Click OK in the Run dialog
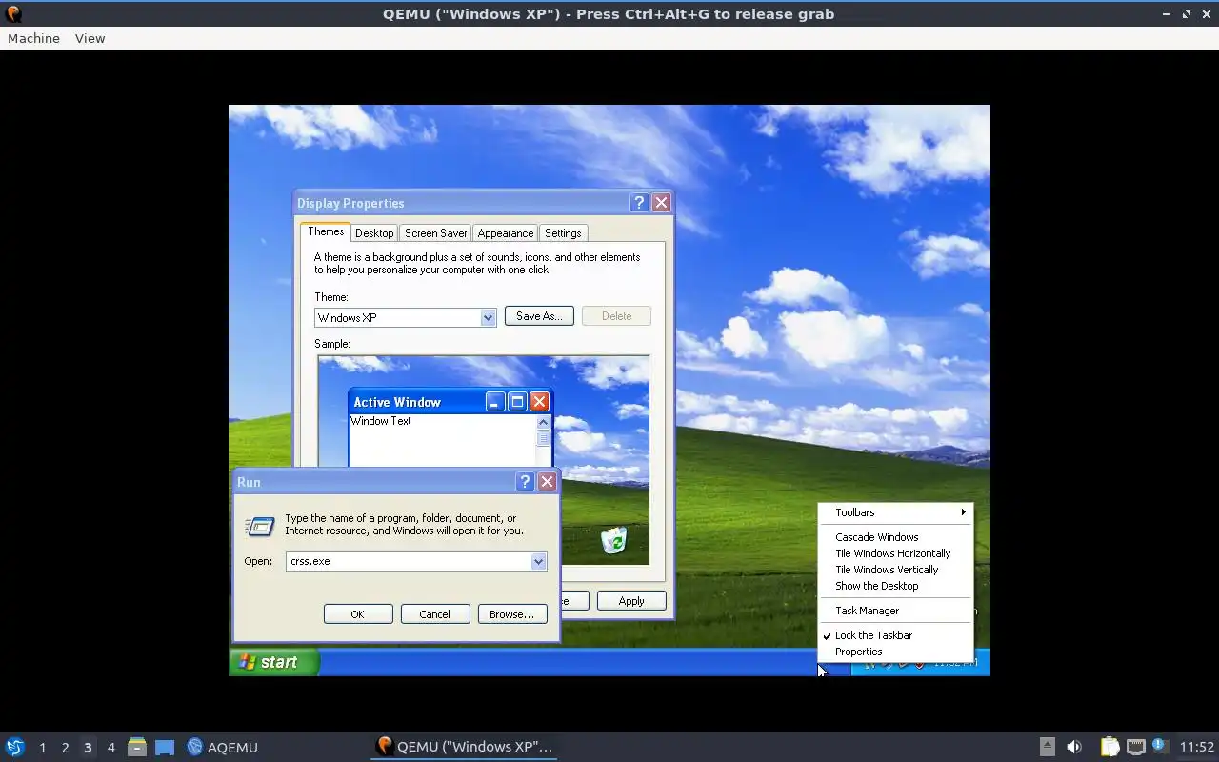Image resolution: width=1219 pixels, height=762 pixels. click(x=358, y=614)
